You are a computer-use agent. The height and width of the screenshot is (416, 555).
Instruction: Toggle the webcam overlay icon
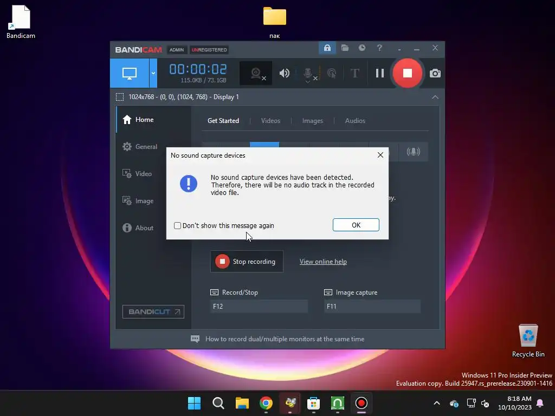(256, 73)
